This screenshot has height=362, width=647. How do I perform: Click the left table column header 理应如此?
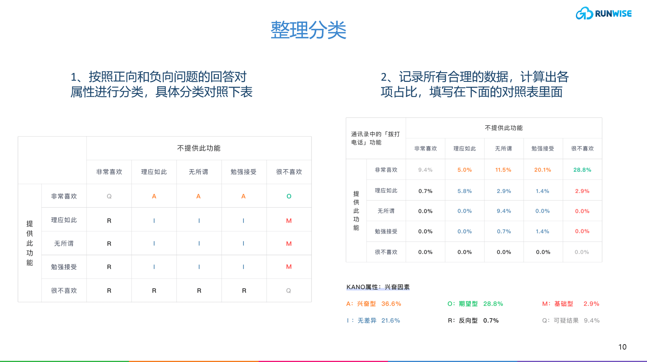tap(154, 172)
